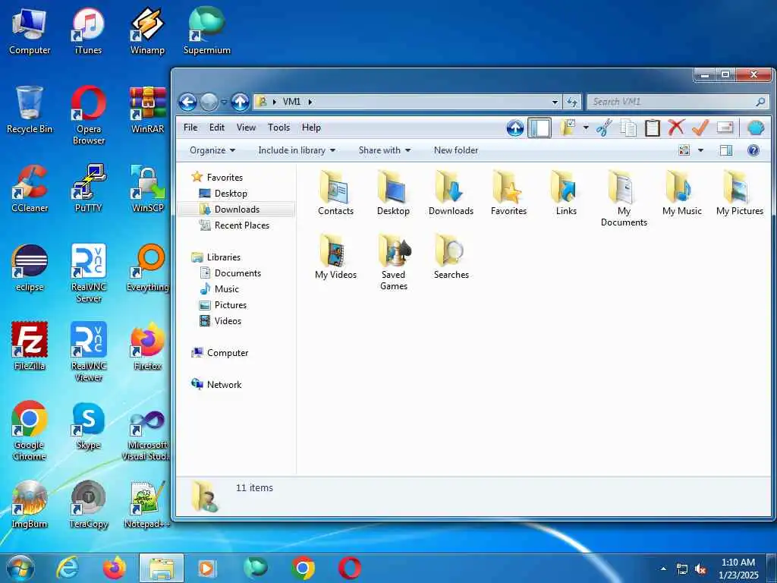Open the Tools menu
Image resolution: width=777 pixels, height=583 pixels.
[278, 128]
